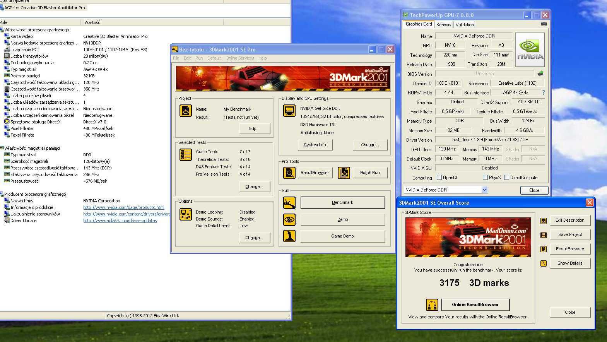This screenshot has width=607, height=342.
Task: Click the Pole column header in AIDA64
Action: [40, 22]
